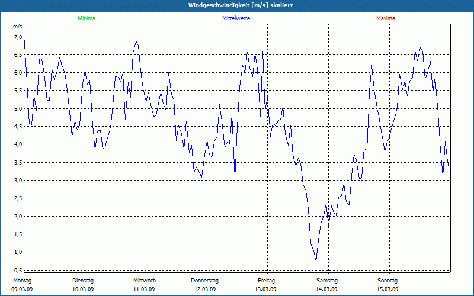This screenshot has width=474, height=296.
Task: Click the Montag day label
Action: tap(22, 281)
